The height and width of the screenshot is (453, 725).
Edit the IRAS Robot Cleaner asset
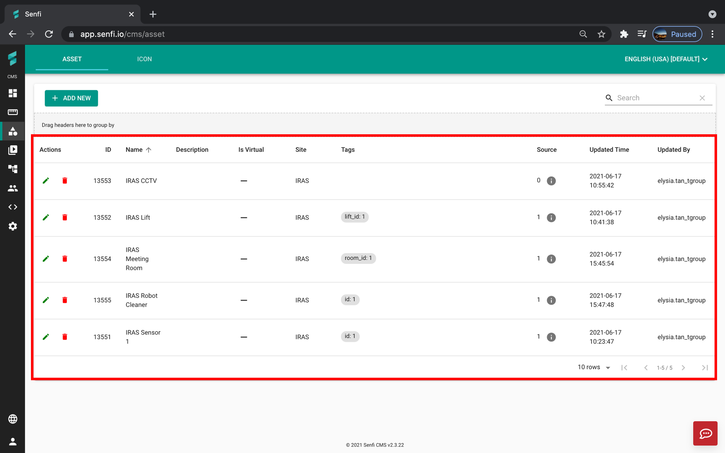coord(46,300)
